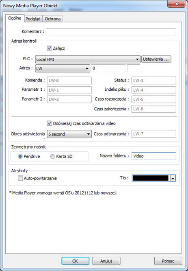Enable the Auto-powtarzanie checkbox
Image resolution: width=188 pixels, height=271 pixels.
[x=20, y=178]
